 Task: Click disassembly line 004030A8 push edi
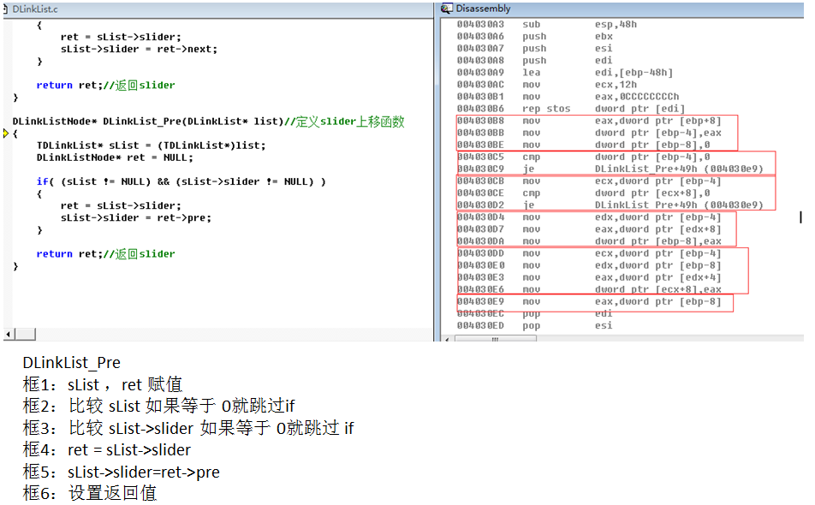535,60
